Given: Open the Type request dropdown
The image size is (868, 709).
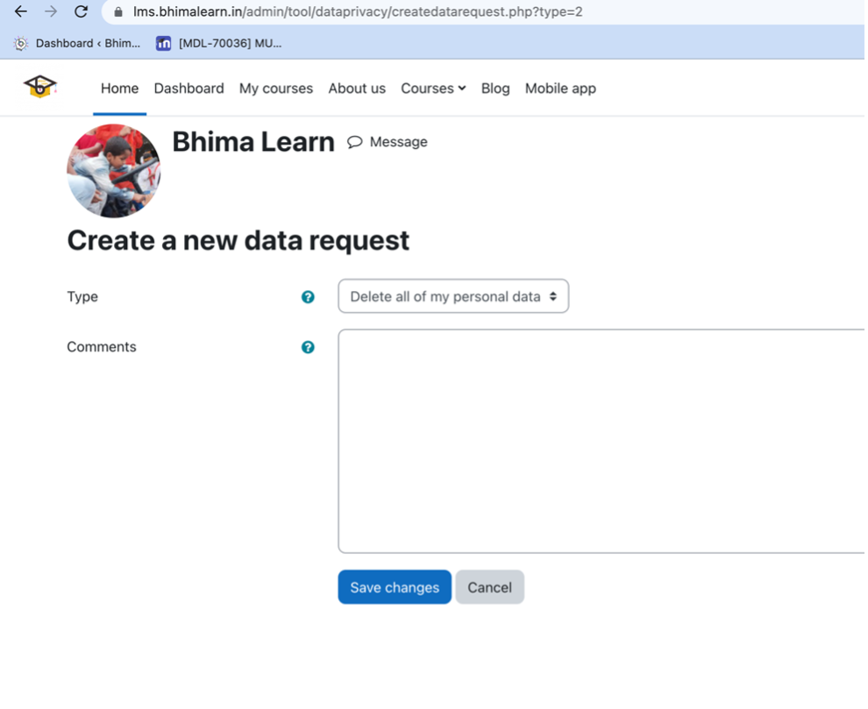Looking at the screenshot, I should coord(453,296).
